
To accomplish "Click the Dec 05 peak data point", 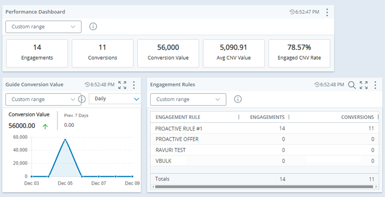I will pos(65,140).
